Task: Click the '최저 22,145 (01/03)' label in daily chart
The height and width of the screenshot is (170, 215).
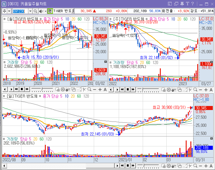Action: click(98, 134)
